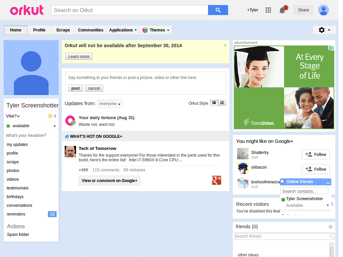
Task: Expand the Themes menu
Action: (x=156, y=30)
